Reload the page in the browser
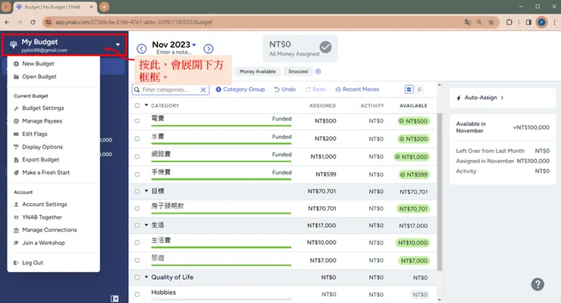 (x=33, y=22)
